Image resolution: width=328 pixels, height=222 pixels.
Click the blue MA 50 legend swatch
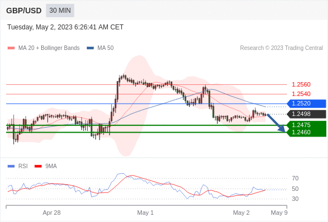90,48
